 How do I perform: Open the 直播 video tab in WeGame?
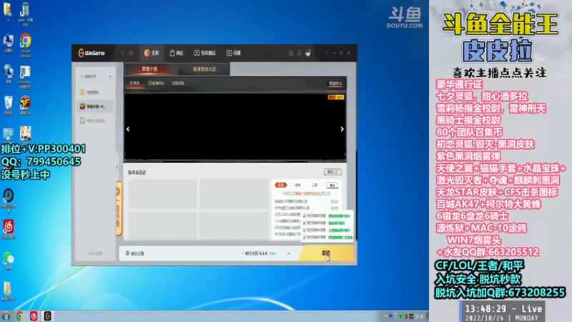click(234, 53)
